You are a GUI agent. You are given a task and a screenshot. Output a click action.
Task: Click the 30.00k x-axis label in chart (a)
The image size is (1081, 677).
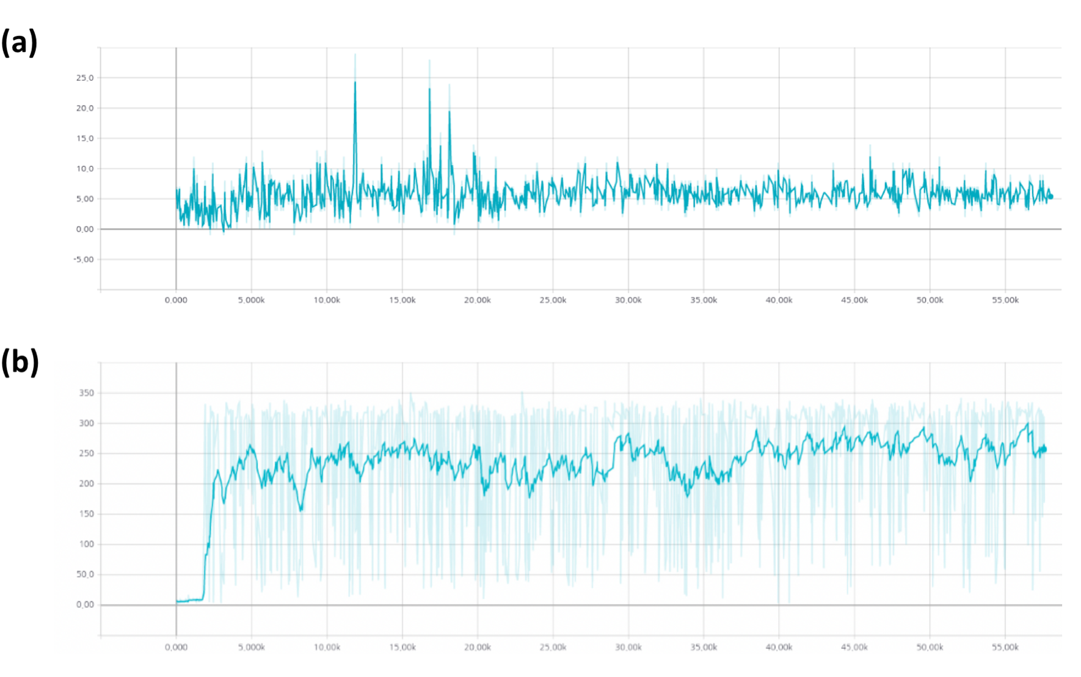tap(628, 300)
